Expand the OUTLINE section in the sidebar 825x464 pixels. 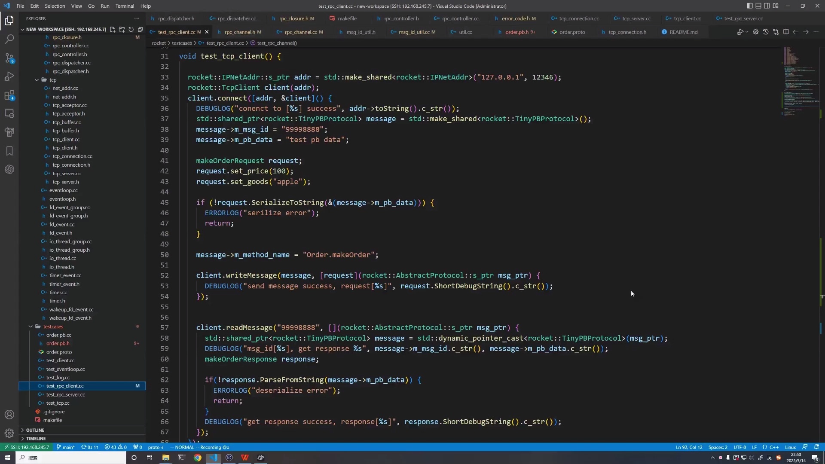click(x=35, y=430)
